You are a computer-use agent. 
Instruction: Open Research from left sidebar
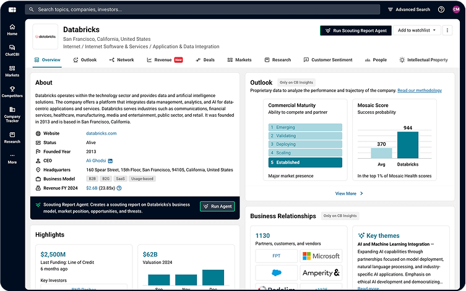coord(12,137)
